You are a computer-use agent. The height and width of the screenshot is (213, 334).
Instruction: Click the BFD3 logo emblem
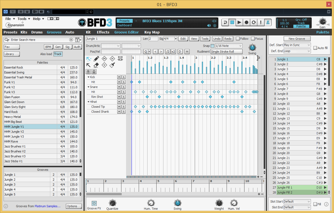pyautogui.click(x=82, y=23)
